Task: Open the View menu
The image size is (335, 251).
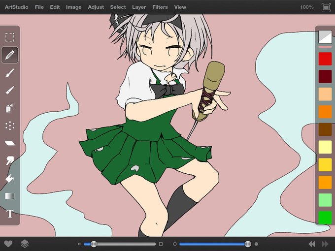Action: click(180, 7)
